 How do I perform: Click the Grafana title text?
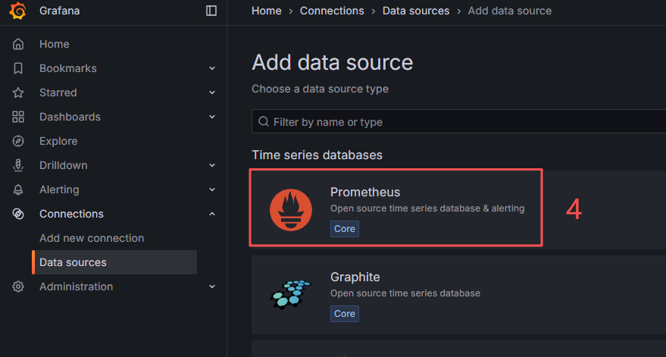click(59, 11)
